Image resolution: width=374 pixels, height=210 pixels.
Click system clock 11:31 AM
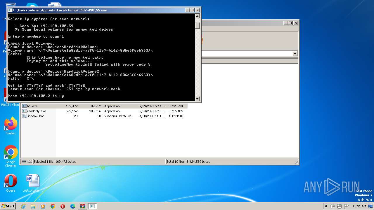click(359, 206)
